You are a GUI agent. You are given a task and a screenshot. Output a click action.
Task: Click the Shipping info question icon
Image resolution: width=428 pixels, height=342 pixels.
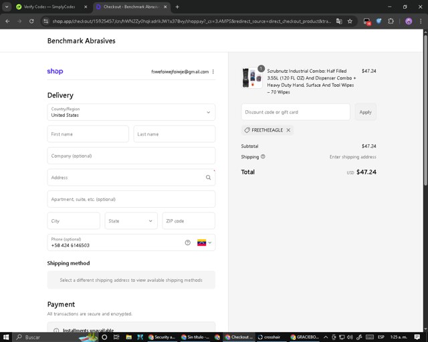[x=263, y=156]
